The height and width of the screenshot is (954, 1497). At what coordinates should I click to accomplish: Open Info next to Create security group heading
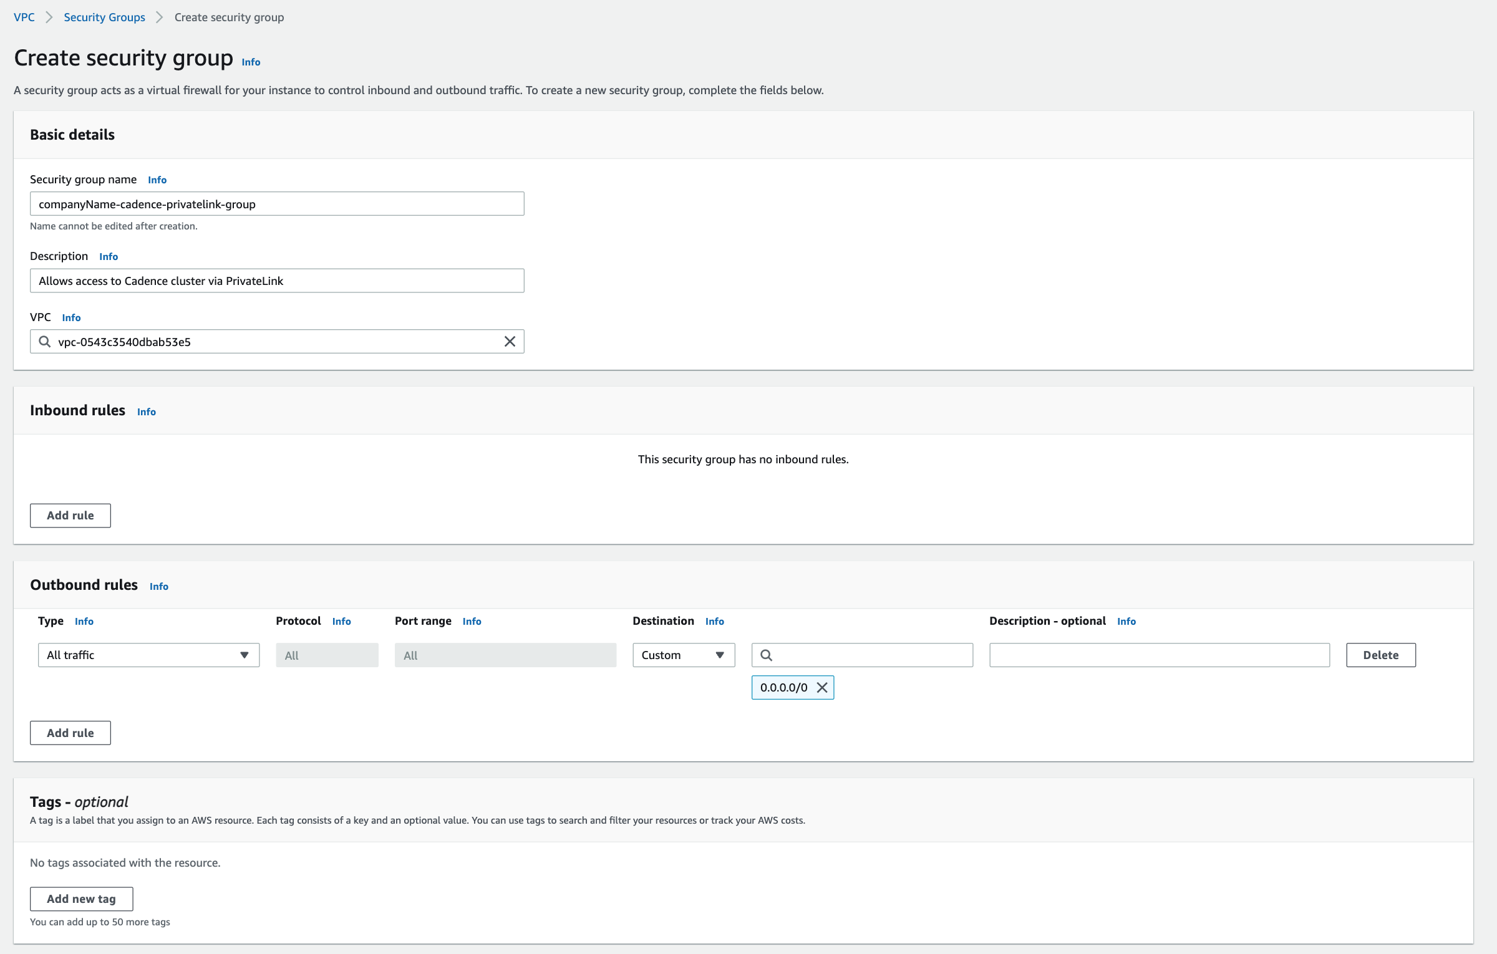pyautogui.click(x=251, y=62)
